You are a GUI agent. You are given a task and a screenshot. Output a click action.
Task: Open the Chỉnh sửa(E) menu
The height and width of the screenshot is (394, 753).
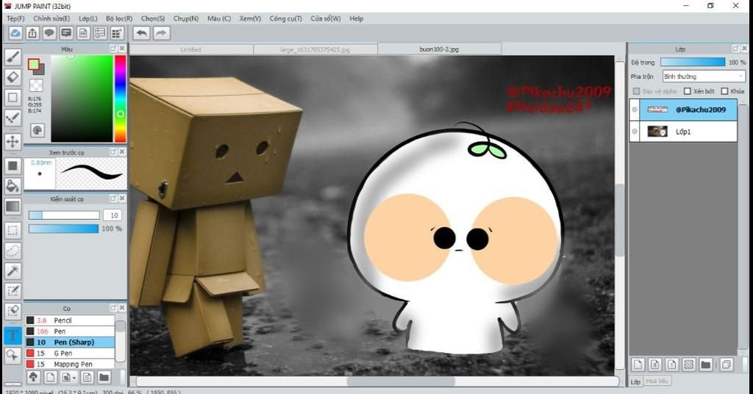click(x=51, y=18)
